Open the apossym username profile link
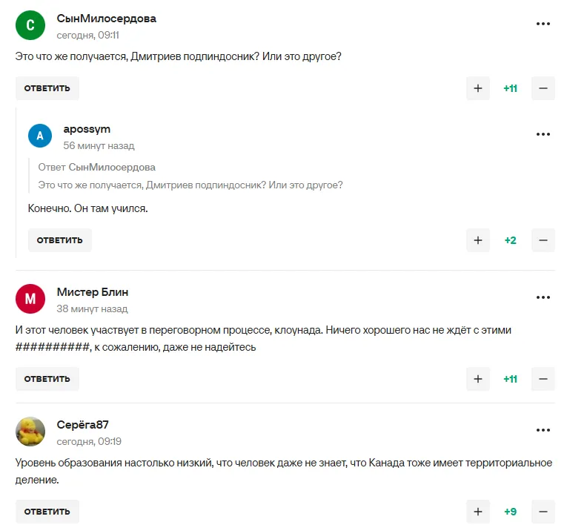 point(87,129)
